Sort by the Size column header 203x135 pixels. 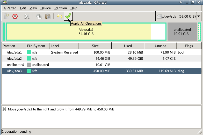[95, 46]
